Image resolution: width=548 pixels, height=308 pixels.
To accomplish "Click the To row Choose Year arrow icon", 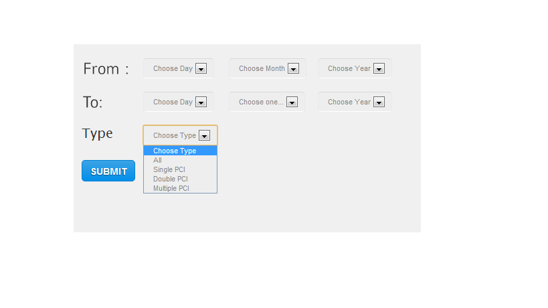I will (x=379, y=102).
